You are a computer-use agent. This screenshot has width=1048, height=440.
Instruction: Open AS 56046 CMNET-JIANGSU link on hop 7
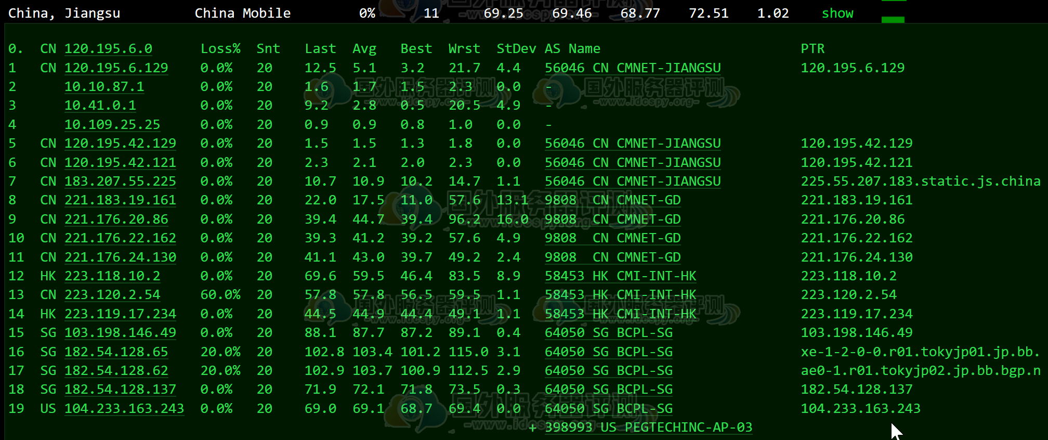(633, 182)
